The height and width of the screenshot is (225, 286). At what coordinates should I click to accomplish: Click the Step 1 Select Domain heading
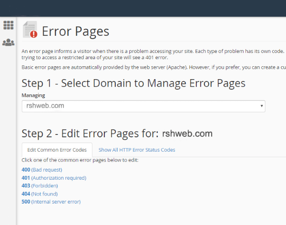click(x=133, y=83)
